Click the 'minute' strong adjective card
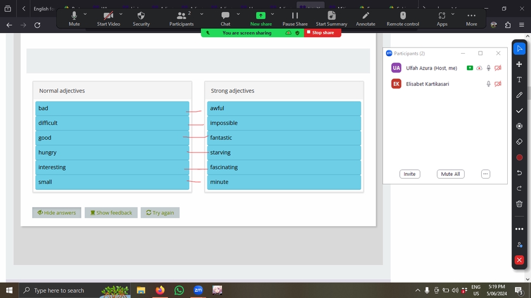 pos(284,182)
